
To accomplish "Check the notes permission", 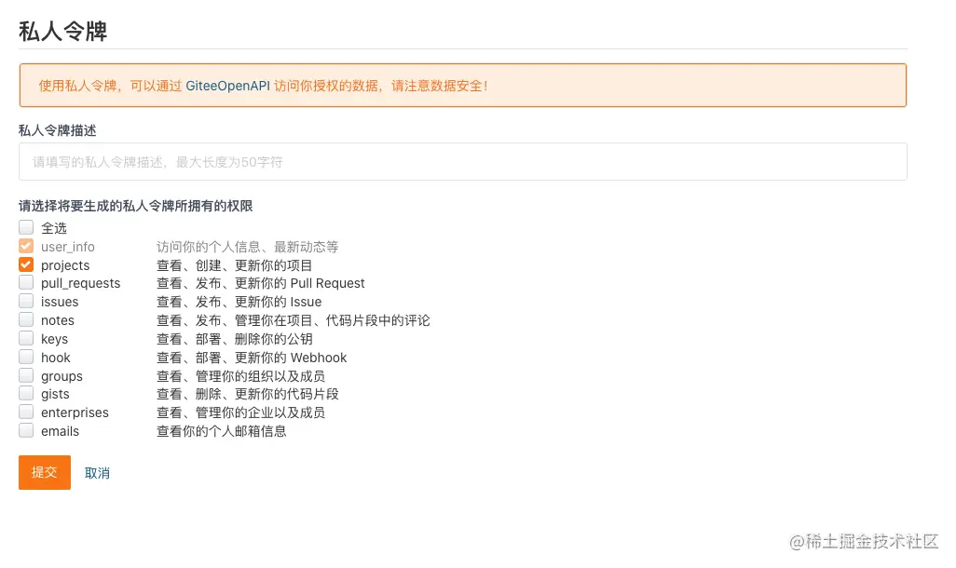I will coord(25,320).
